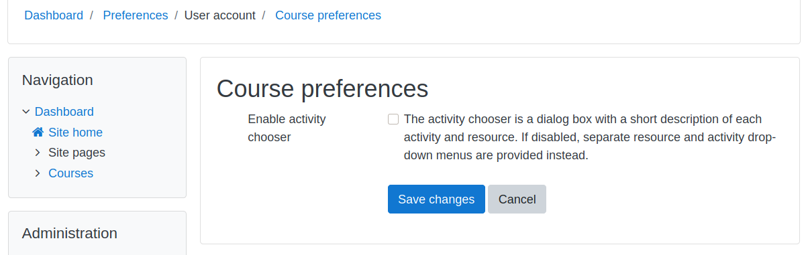Open the Site home link
Image resolution: width=808 pixels, height=255 pixels.
(75, 133)
